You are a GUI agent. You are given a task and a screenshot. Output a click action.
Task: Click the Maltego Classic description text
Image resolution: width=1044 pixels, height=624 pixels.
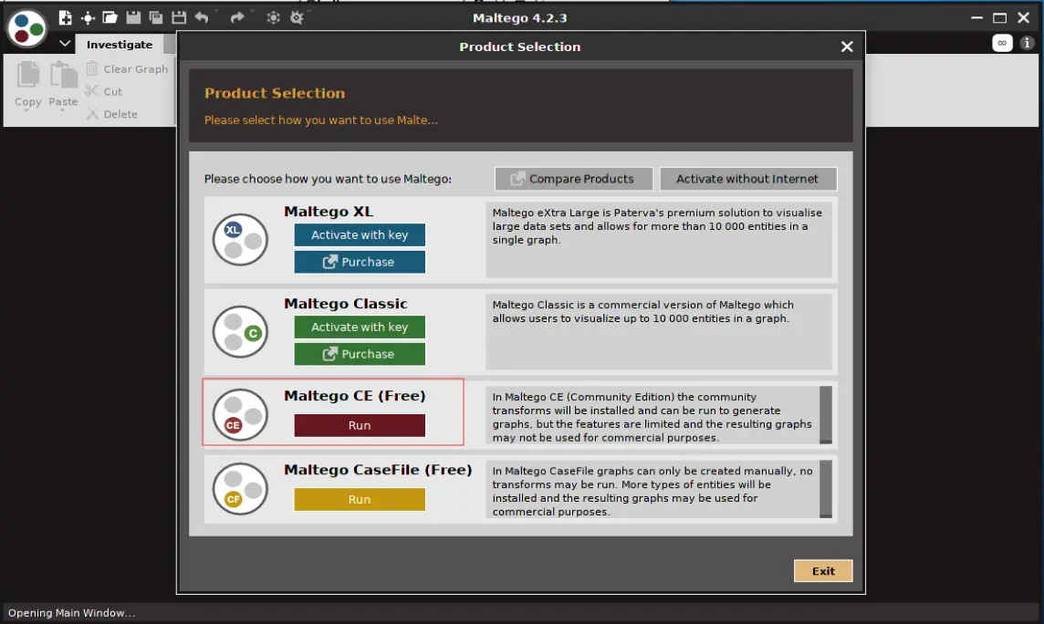pyautogui.click(x=642, y=311)
